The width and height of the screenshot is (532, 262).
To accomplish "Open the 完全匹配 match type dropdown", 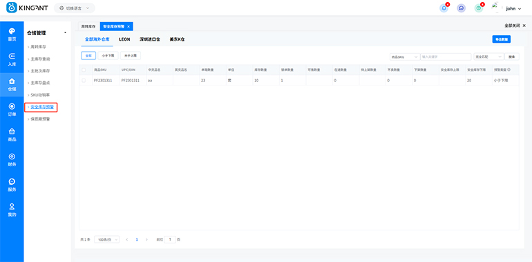I will point(488,57).
